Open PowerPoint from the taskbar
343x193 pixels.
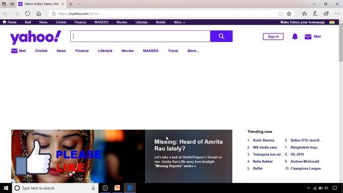(x=117, y=188)
